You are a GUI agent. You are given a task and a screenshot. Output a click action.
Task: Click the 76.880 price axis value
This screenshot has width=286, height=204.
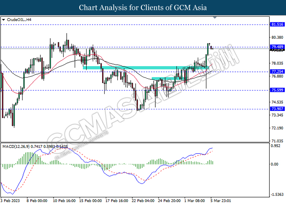pos(277,76)
